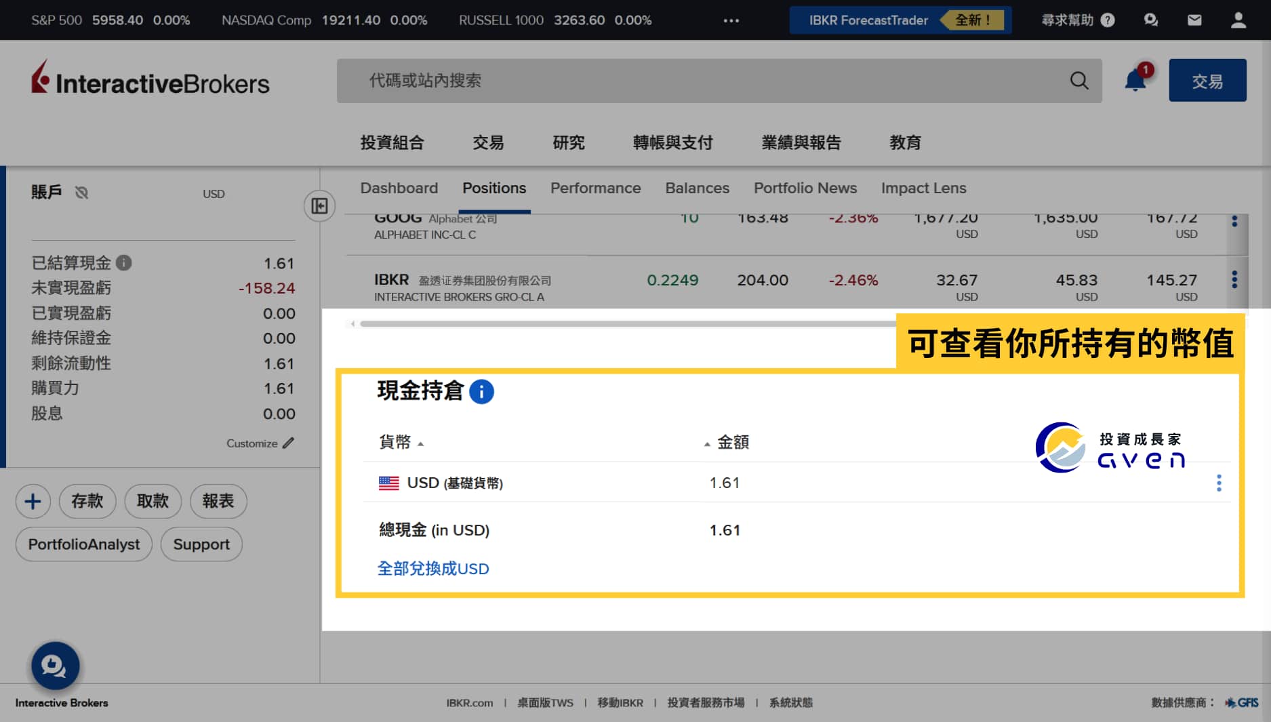Click 全部兌換成USD link
1271x722 pixels.
point(433,568)
